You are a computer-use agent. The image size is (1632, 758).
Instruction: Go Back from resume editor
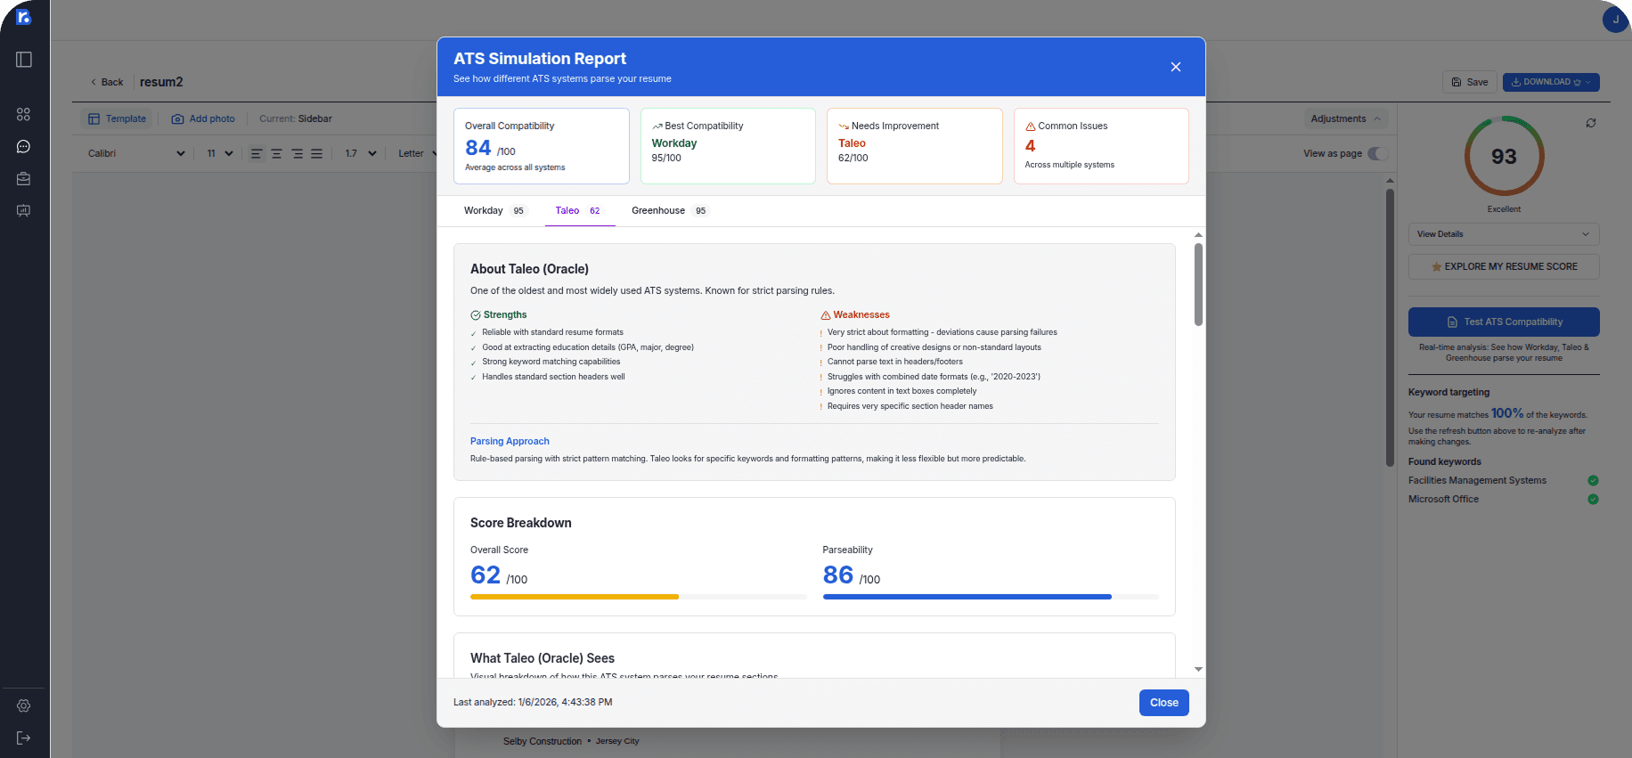(x=107, y=82)
